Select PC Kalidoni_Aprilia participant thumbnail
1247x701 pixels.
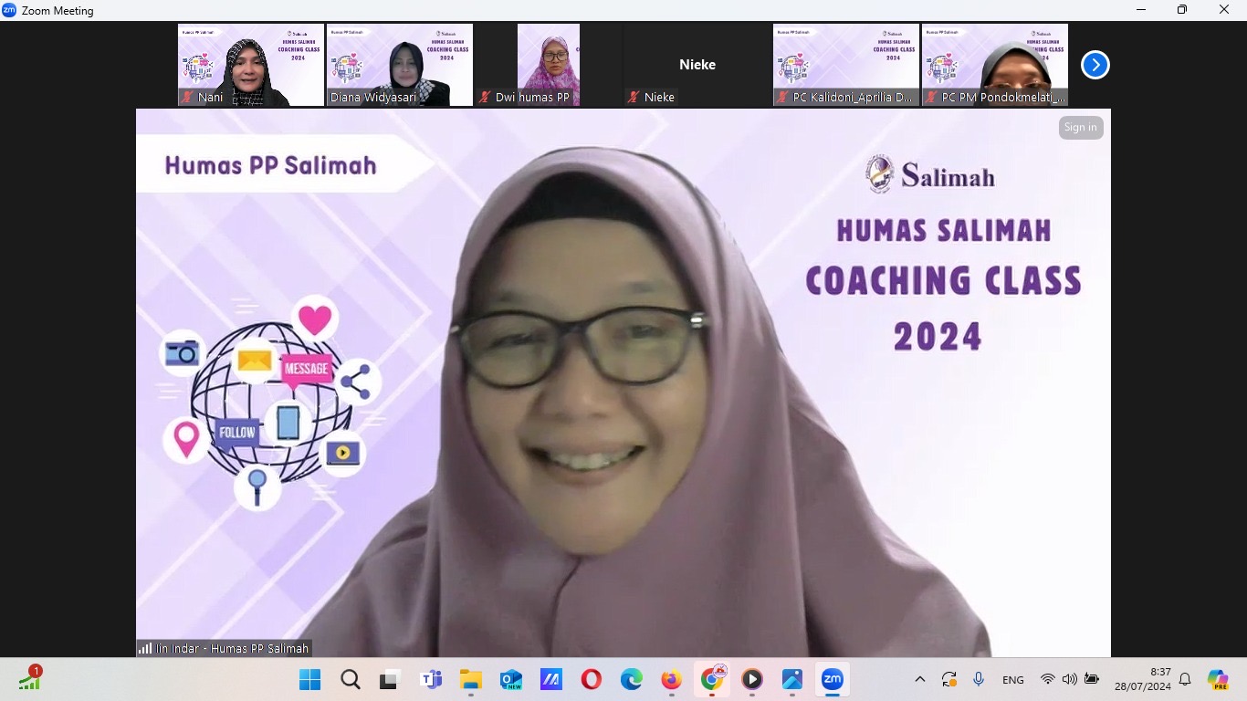pos(846,65)
